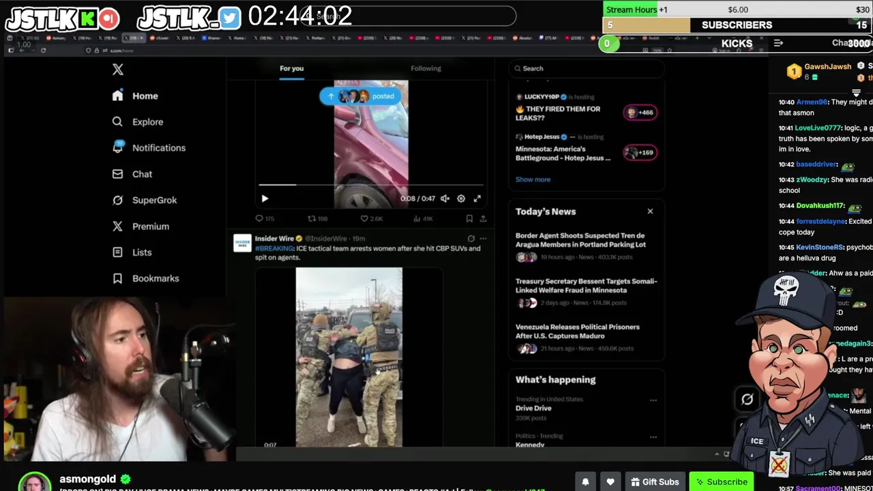The width and height of the screenshot is (873, 491).
Task: Switch to the For you tab
Action: (x=291, y=68)
